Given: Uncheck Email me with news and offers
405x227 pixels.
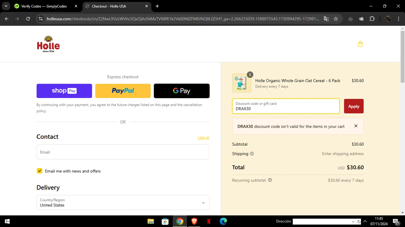Looking at the screenshot, I should [x=39, y=171].
